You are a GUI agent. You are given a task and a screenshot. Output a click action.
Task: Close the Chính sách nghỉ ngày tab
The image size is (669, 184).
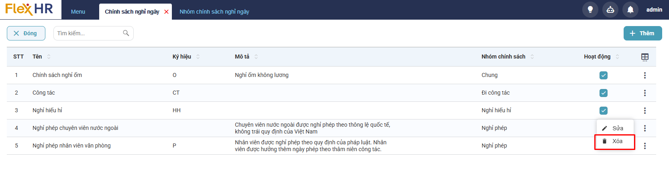tap(166, 12)
